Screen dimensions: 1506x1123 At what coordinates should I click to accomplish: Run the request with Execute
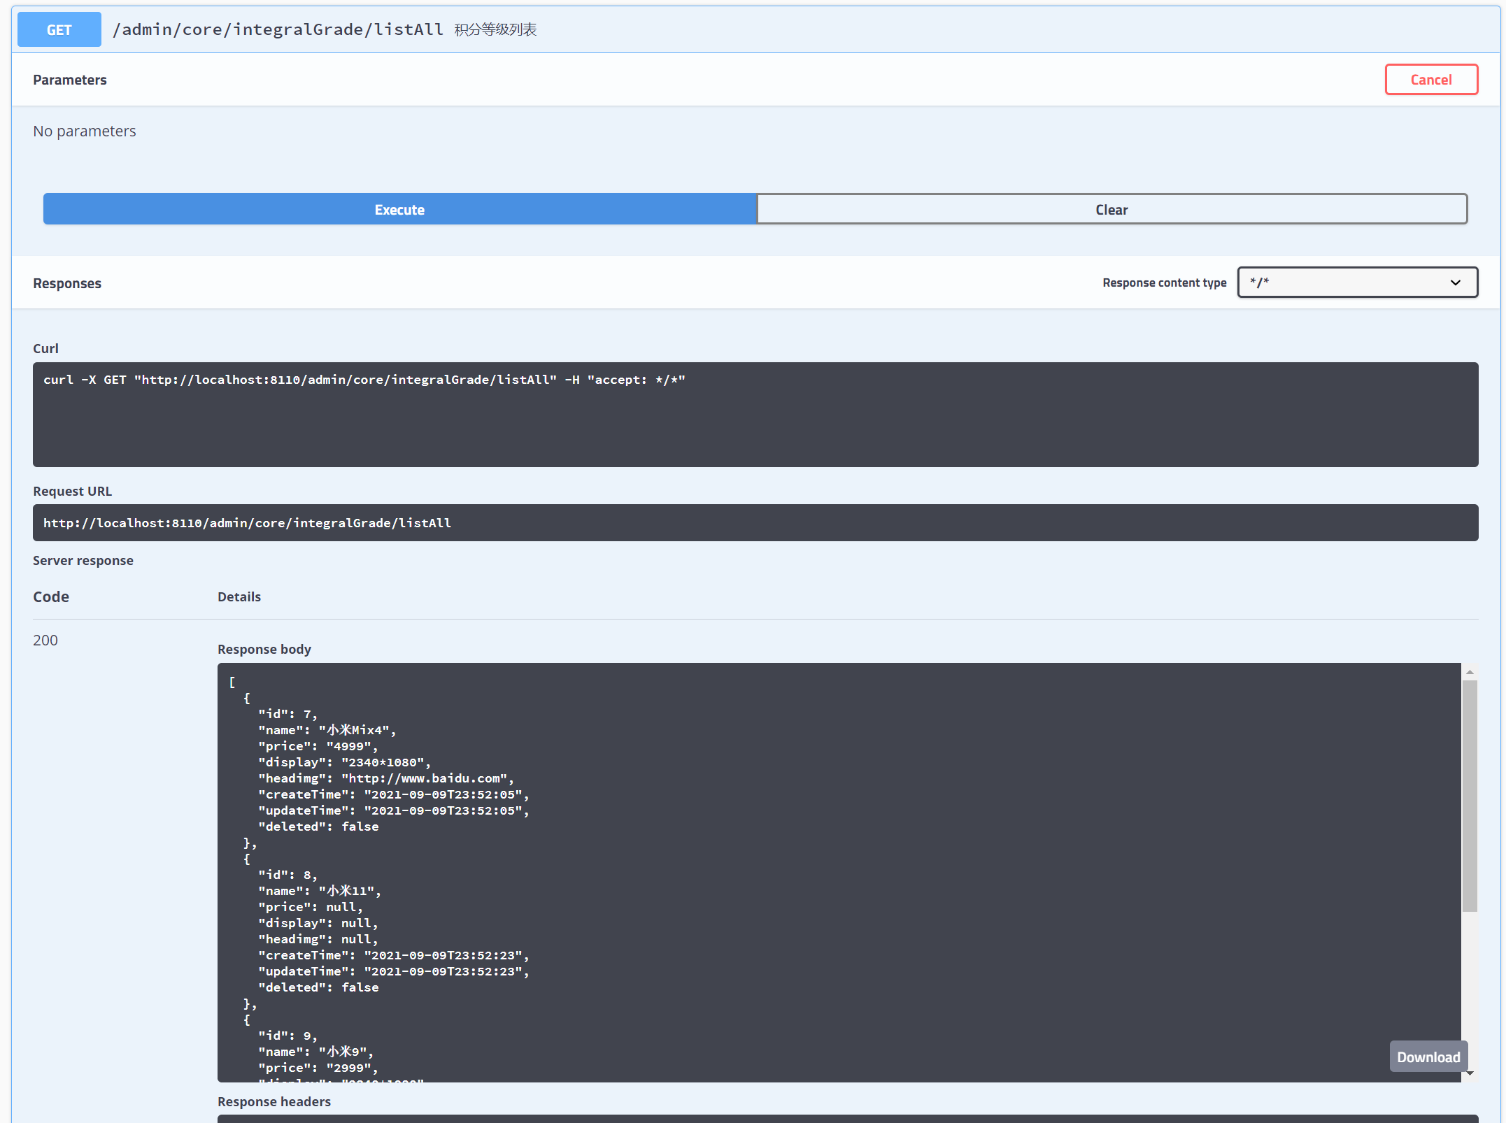point(399,209)
